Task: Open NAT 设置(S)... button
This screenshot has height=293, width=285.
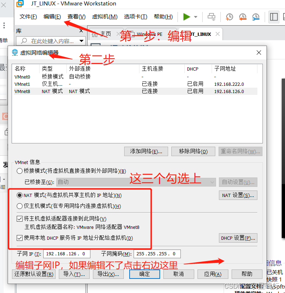Action: click(x=238, y=195)
